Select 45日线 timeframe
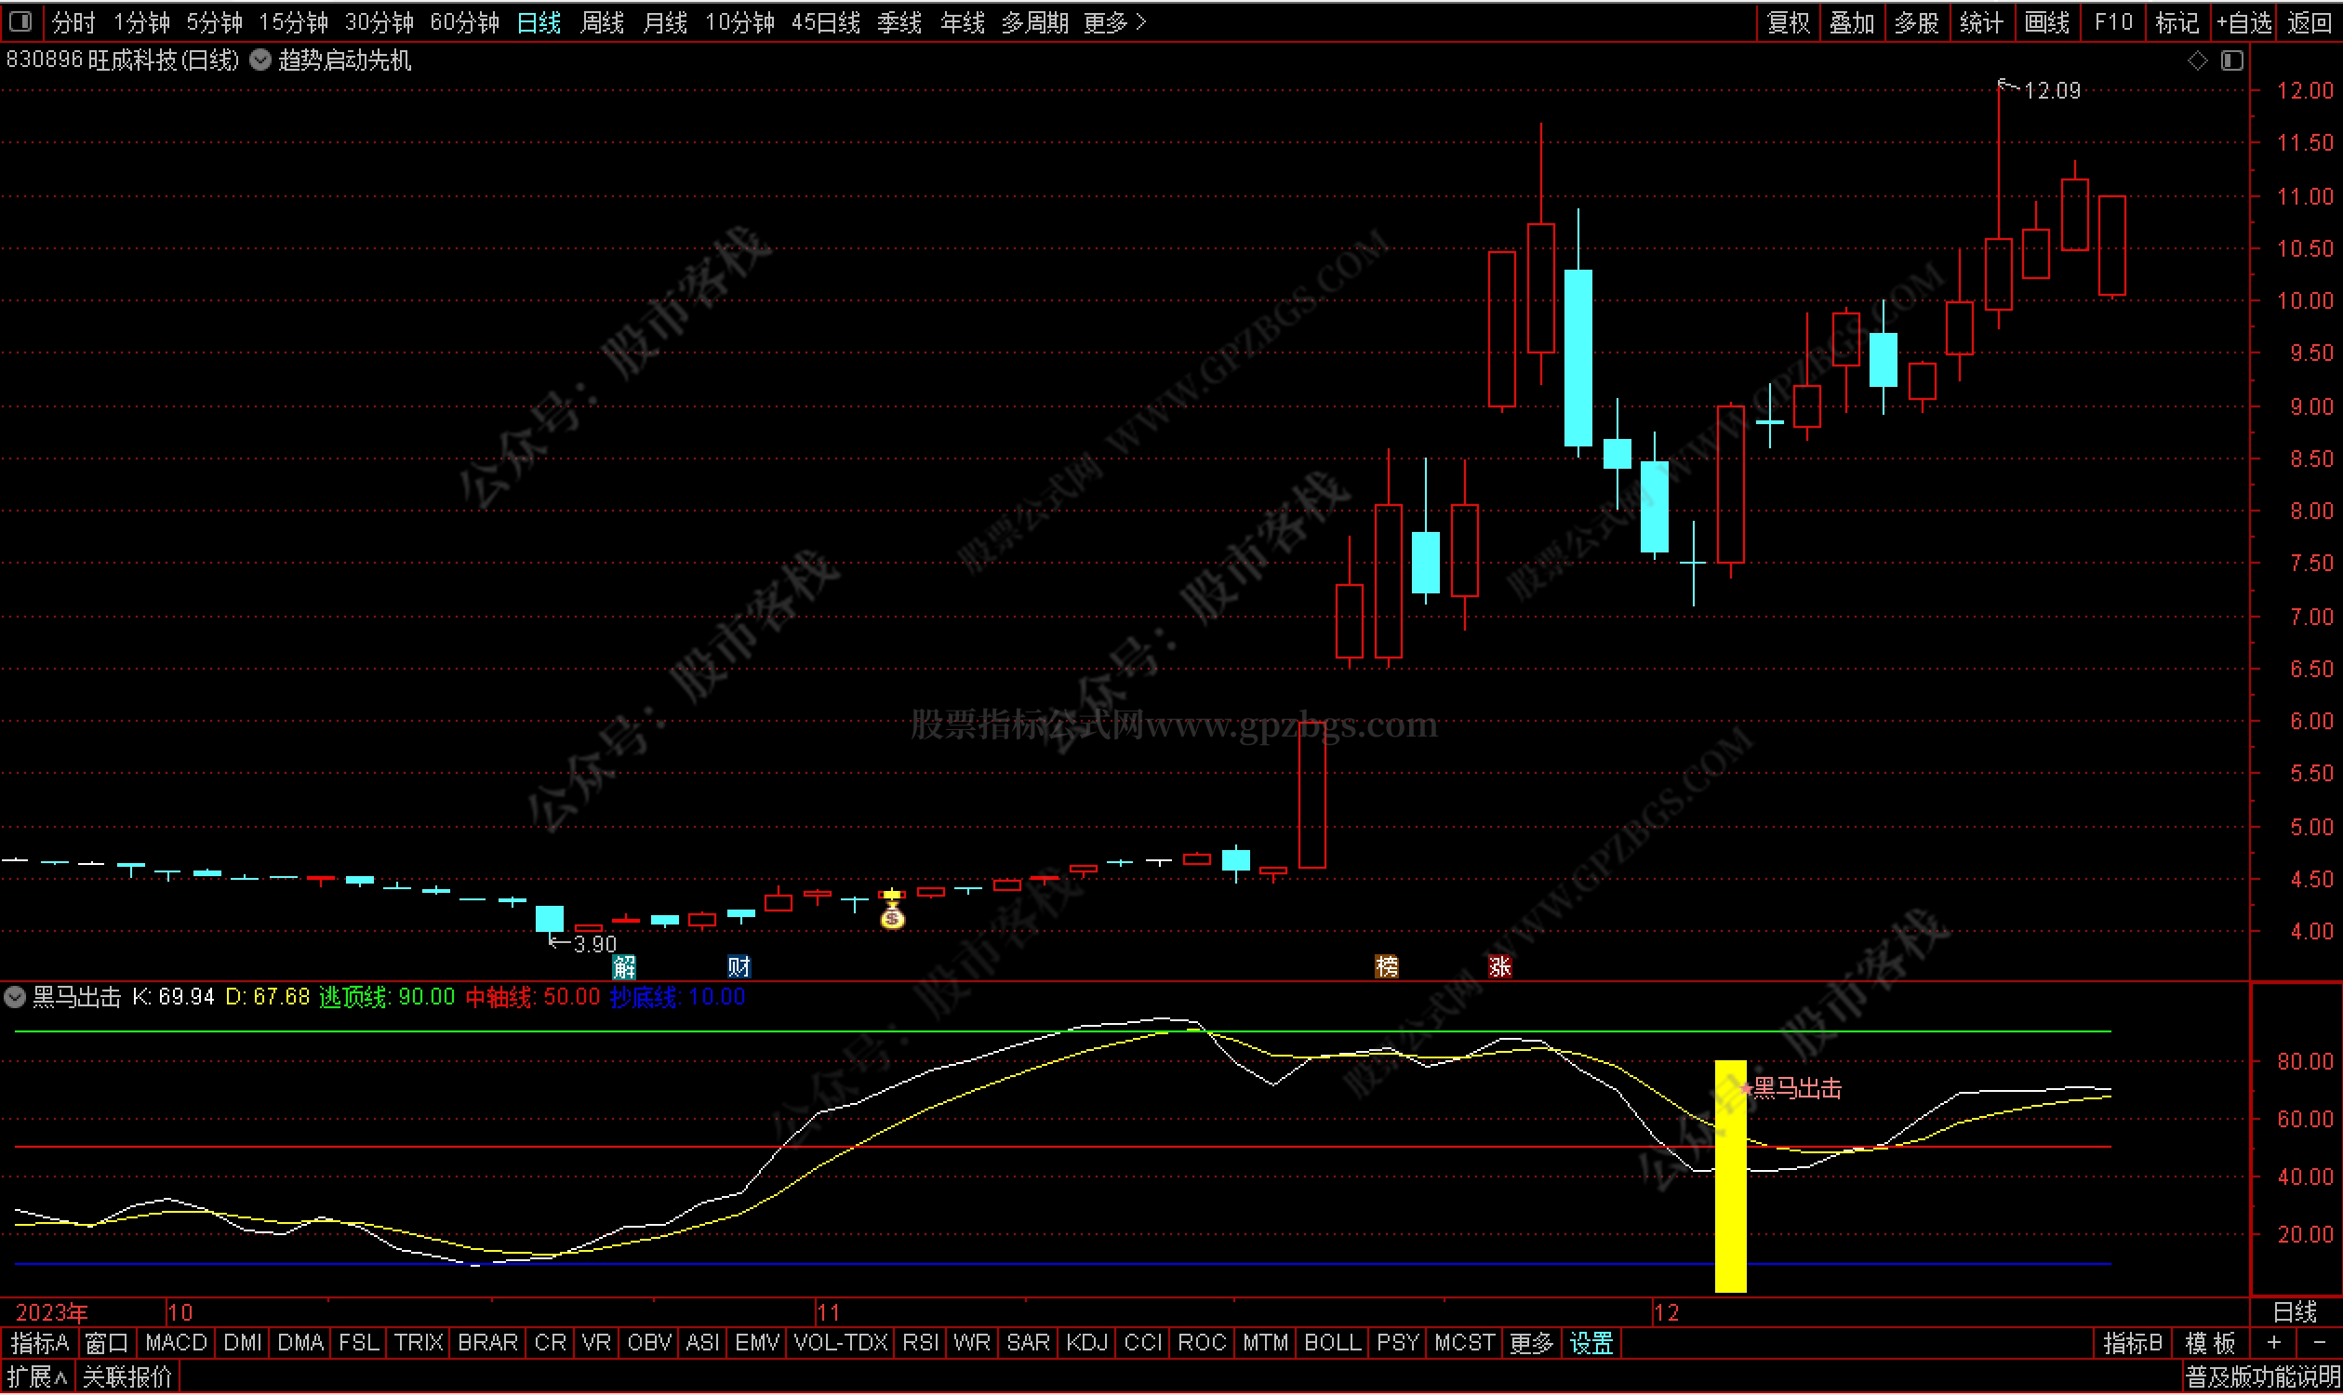This screenshot has height=1396, width=2343. (x=826, y=21)
